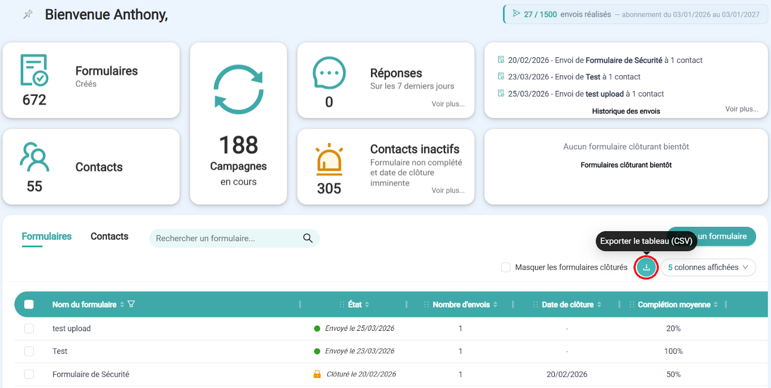Select the Formulaire de Sécurité row checkbox

click(x=29, y=374)
